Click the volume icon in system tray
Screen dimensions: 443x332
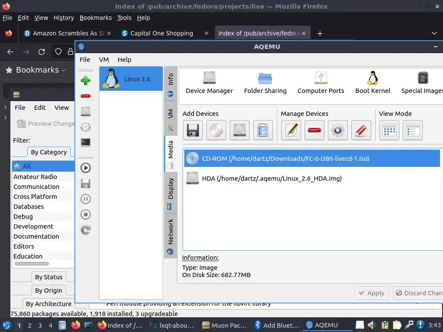tap(372, 325)
